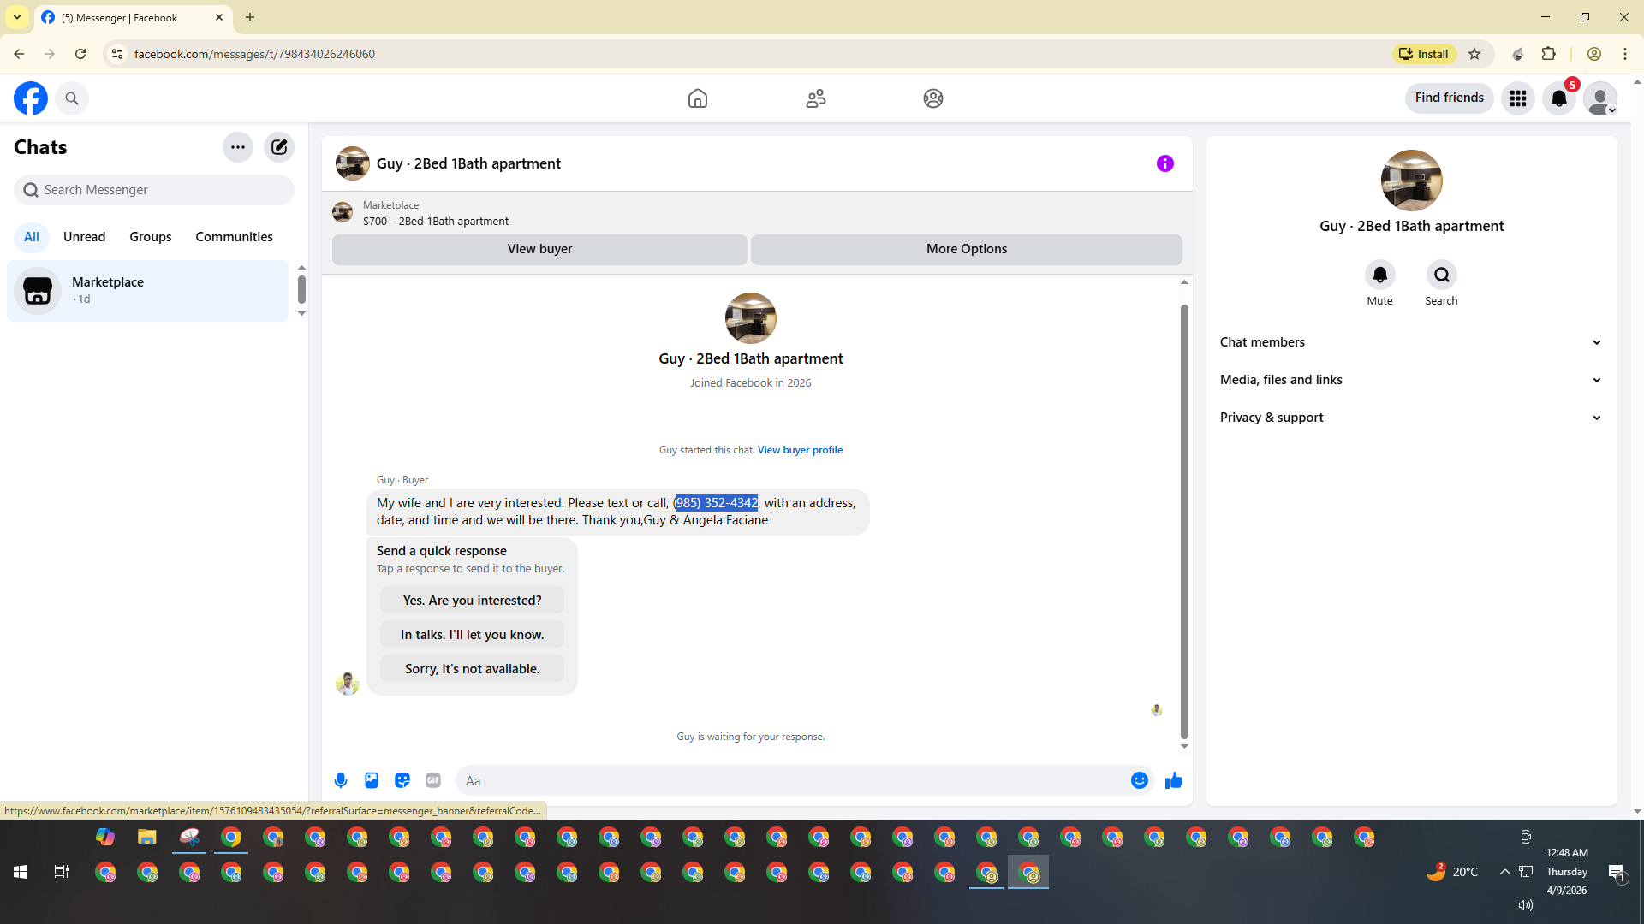1644x924 pixels.
Task: Click the conversation vertical scrollbar
Action: click(1184, 522)
